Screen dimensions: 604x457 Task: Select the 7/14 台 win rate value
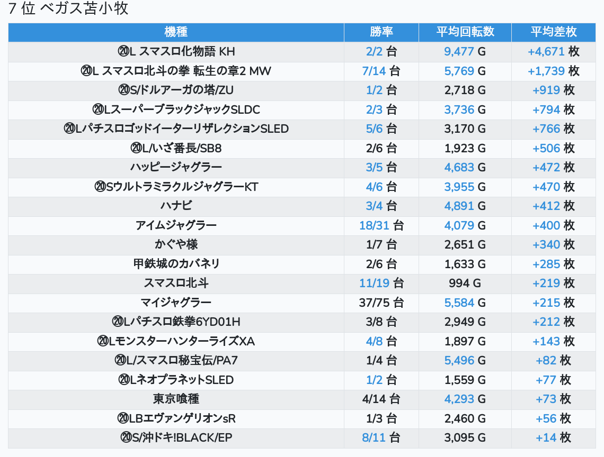381,71
